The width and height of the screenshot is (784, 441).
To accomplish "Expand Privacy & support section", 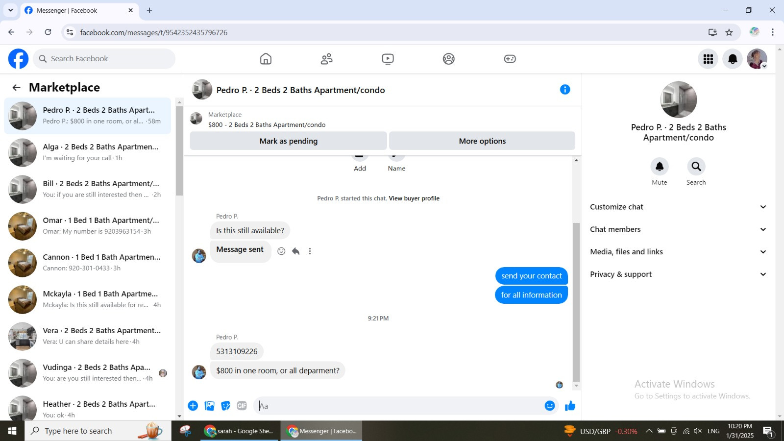I will (x=678, y=274).
